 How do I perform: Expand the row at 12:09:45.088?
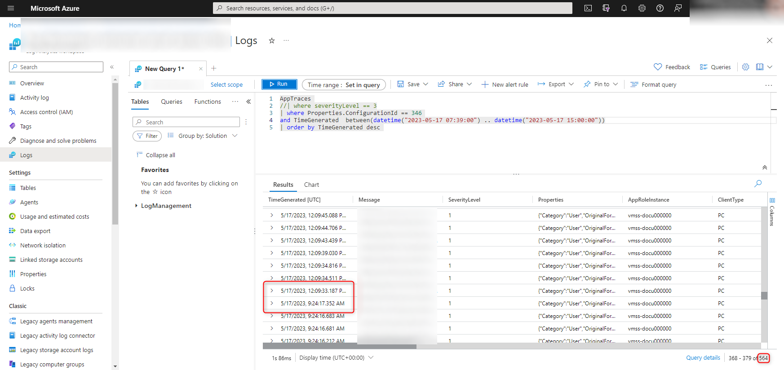(272, 215)
